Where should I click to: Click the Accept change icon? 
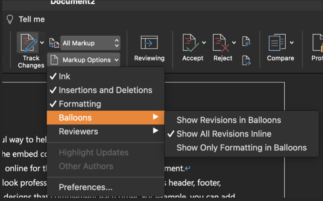pyautogui.click(x=191, y=43)
